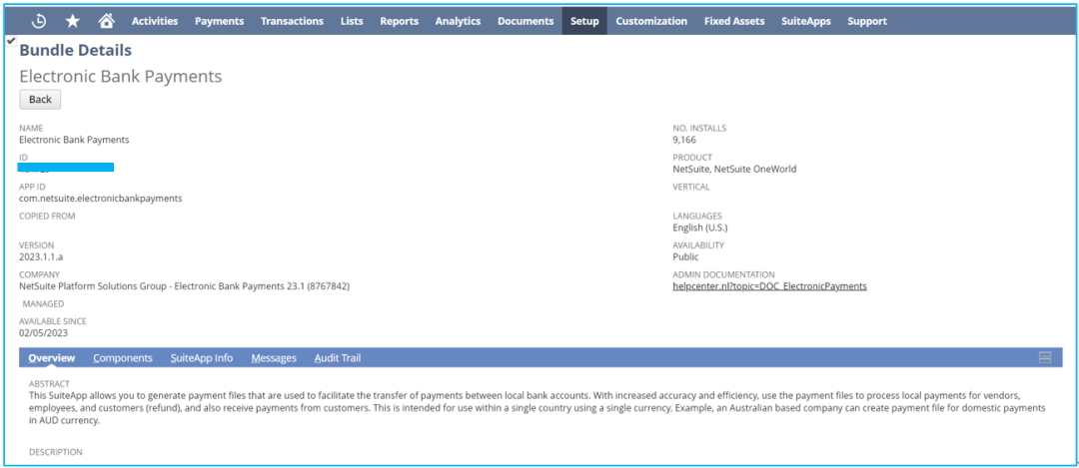Click version value 2023.1.1.a
Screen dimensions: 1079x468
click(41, 257)
